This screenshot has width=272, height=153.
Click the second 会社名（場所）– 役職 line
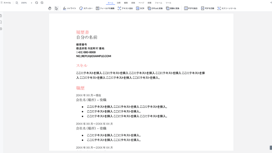point(91,128)
